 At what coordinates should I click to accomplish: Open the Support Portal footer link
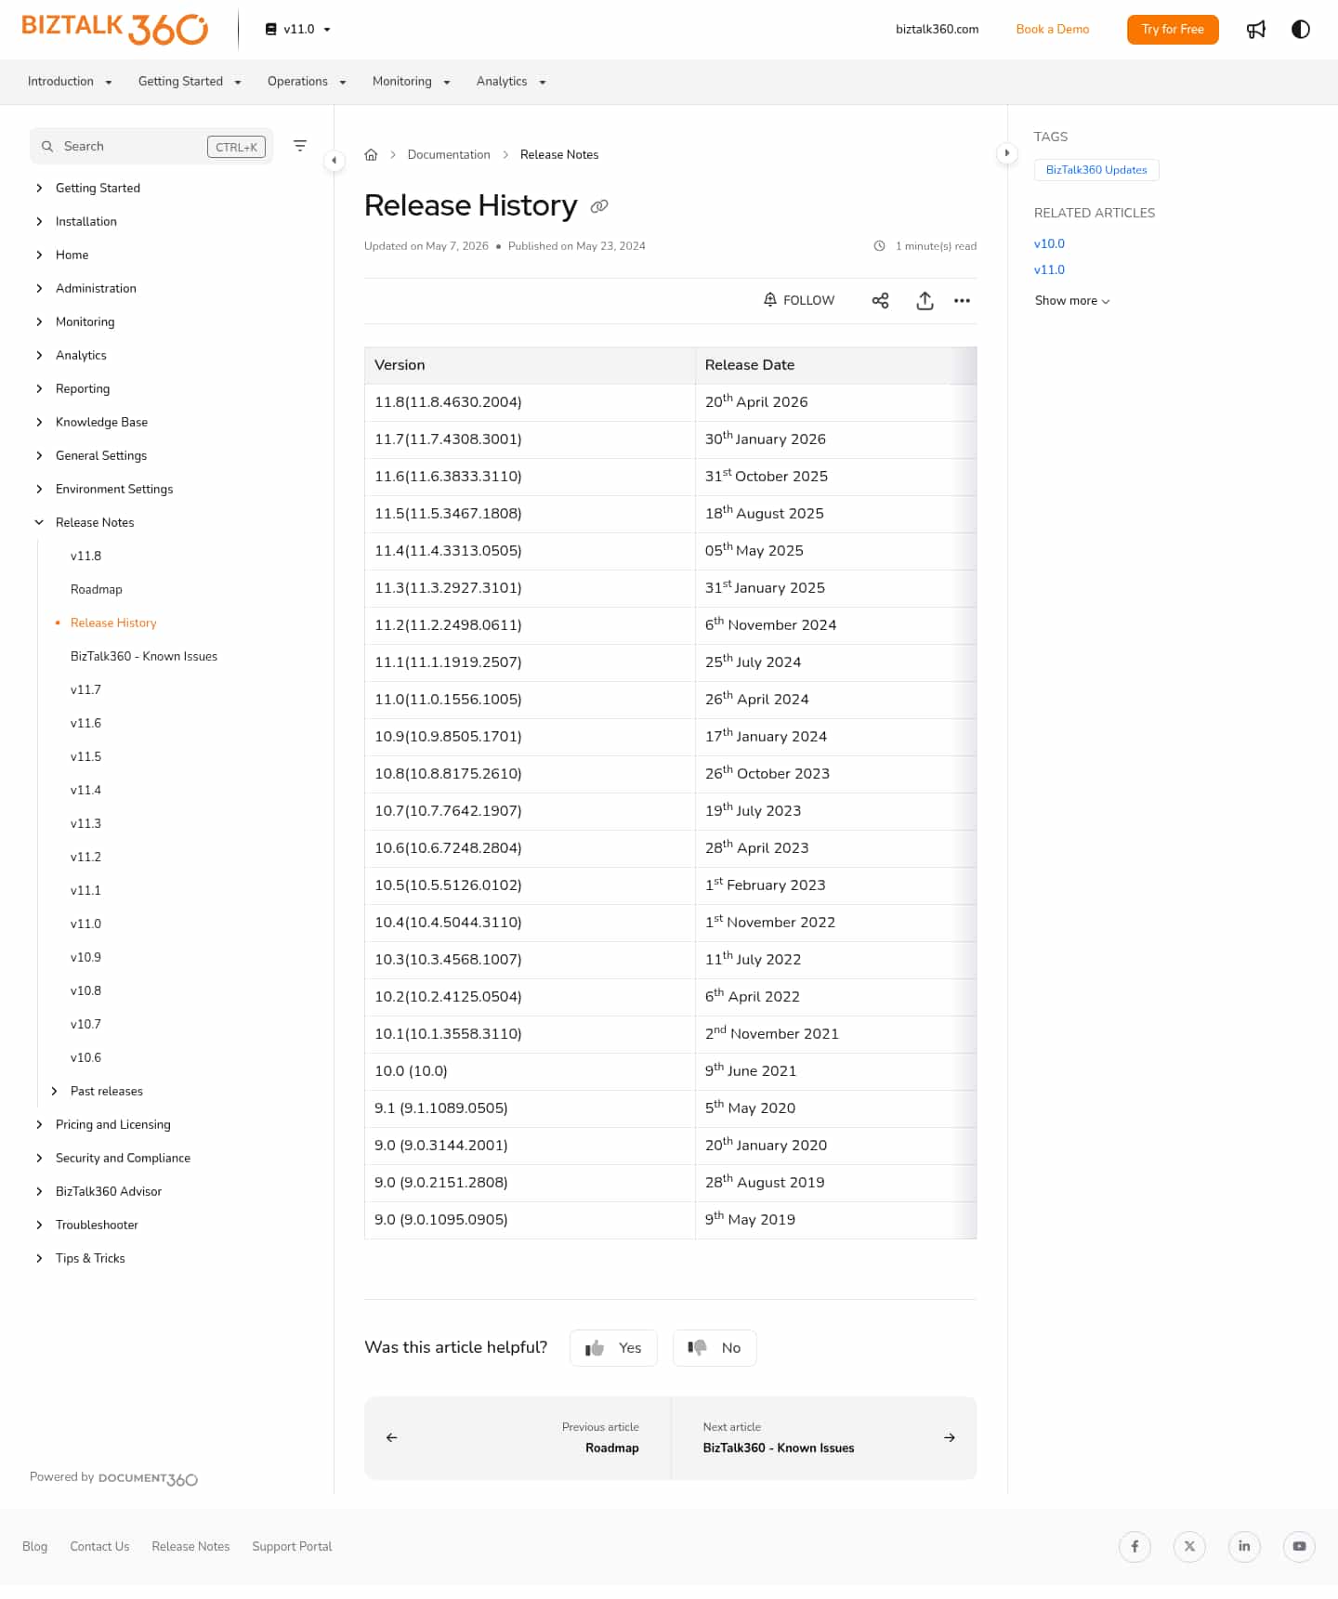coord(292,1546)
